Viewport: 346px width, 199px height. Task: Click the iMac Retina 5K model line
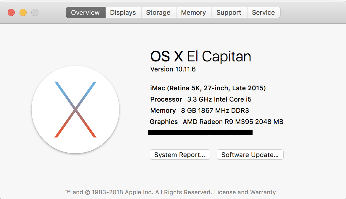coord(208,88)
